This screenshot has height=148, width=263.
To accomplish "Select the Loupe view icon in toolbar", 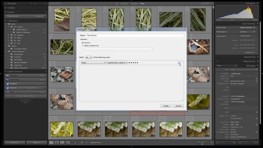I will [x=57, y=143].
